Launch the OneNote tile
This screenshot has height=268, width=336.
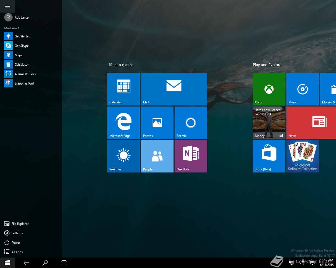[191, 156]
